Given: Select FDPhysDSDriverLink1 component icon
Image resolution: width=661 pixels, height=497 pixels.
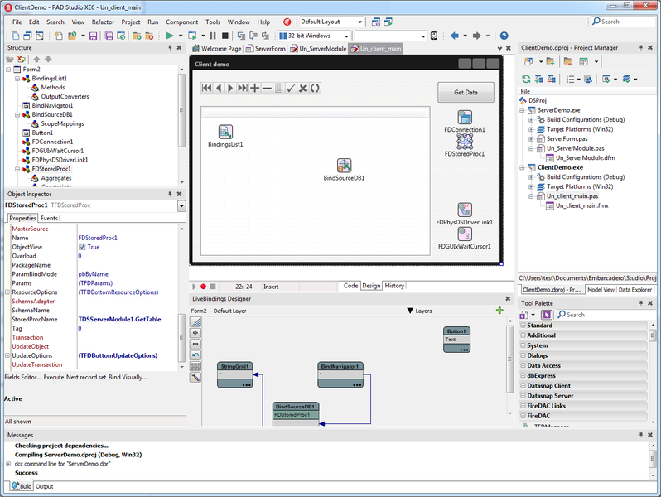Looking at the screenshot, I should [465, 210].
